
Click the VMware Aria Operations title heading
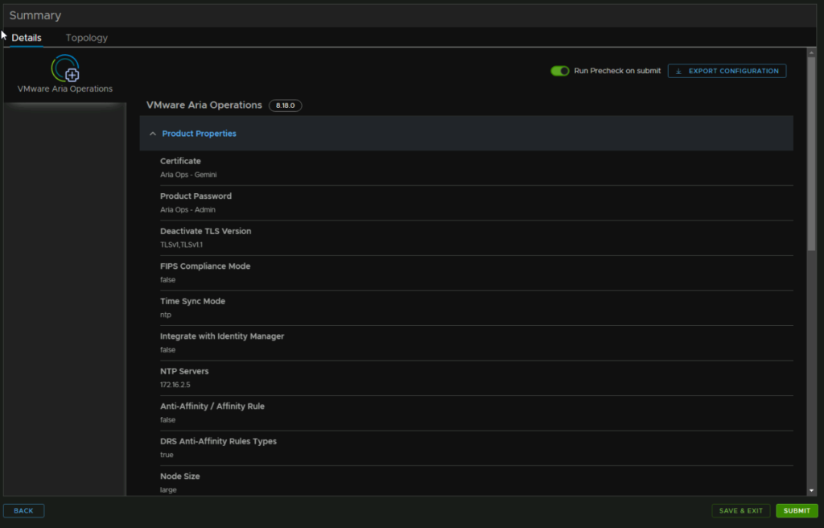204,105
